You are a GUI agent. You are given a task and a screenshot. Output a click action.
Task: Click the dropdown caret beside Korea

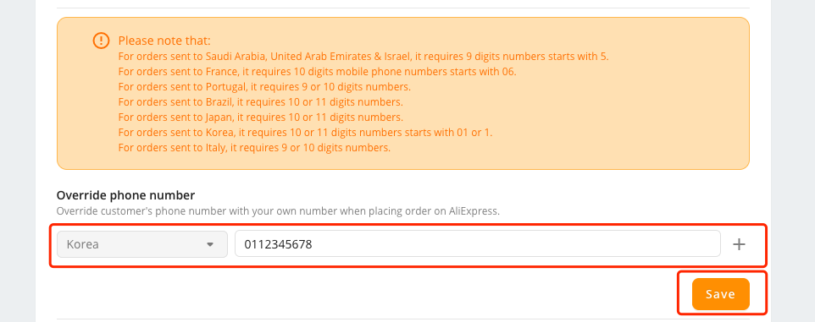click(210, 244)
